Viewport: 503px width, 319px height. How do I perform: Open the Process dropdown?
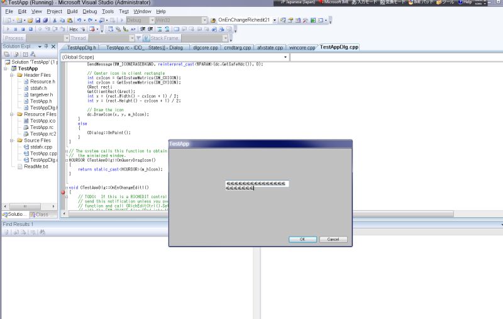coord(67,38)
